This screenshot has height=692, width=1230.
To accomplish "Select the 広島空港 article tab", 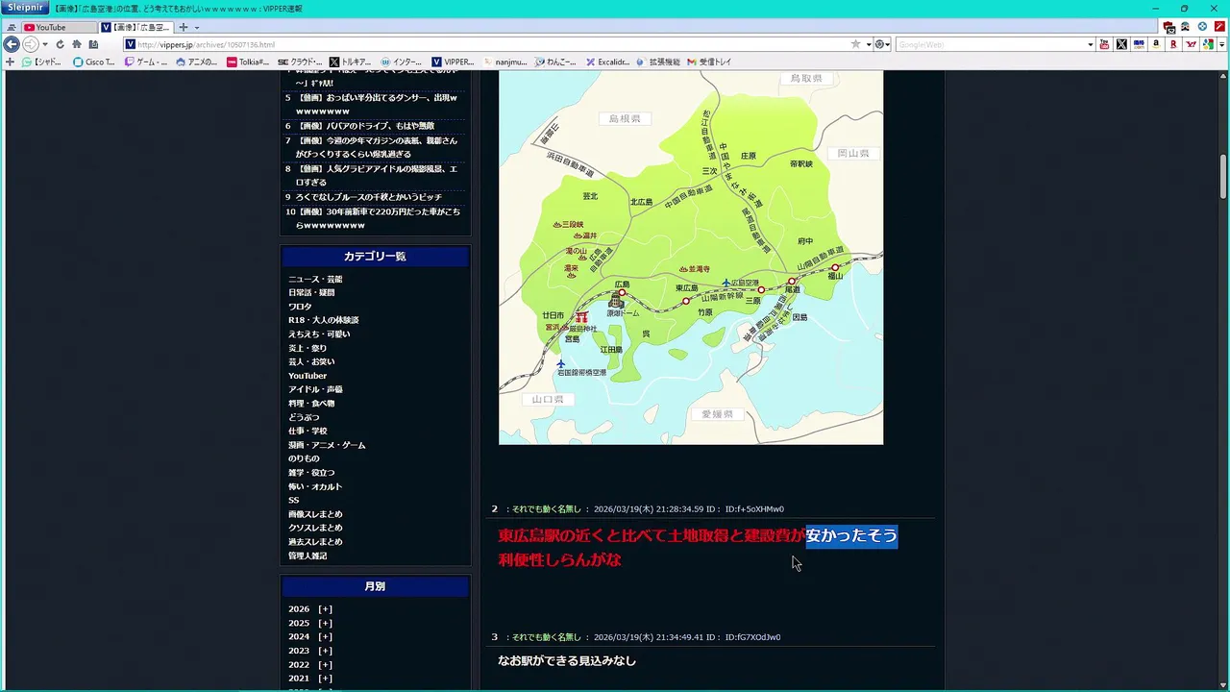I will (135, 27).
